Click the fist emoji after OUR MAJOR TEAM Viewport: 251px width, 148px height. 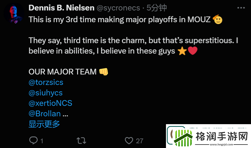(x=104, y=72)
